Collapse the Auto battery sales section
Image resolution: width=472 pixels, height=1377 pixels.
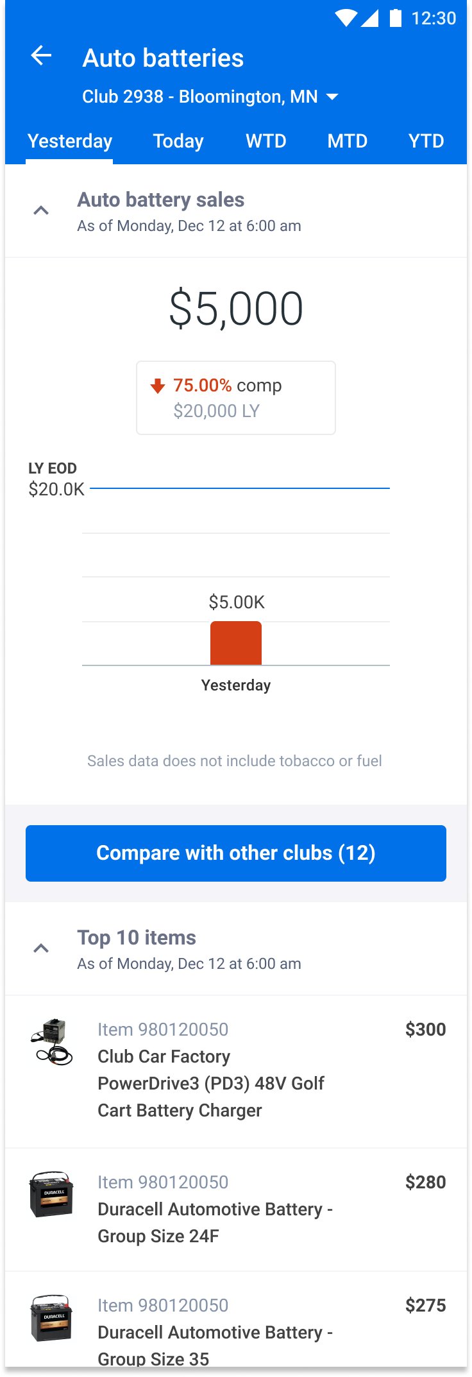tap(41, 211)
